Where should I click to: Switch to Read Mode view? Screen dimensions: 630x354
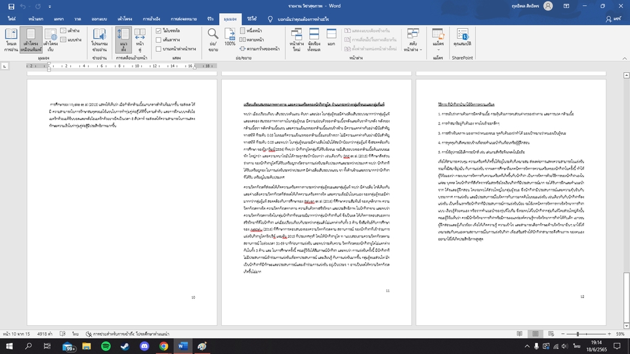pos(11,40)
